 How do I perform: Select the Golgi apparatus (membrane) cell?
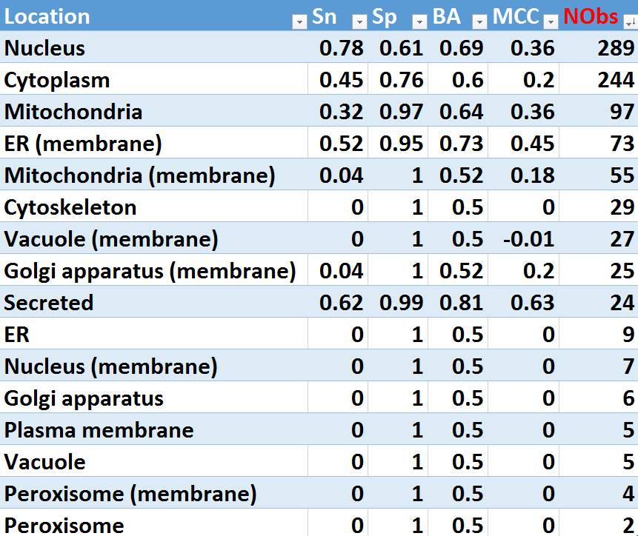150,271
